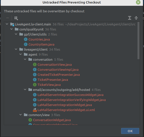Select the LaMailServerIntegrationWidget.java file
144x137 pixels.
point(65,105)
